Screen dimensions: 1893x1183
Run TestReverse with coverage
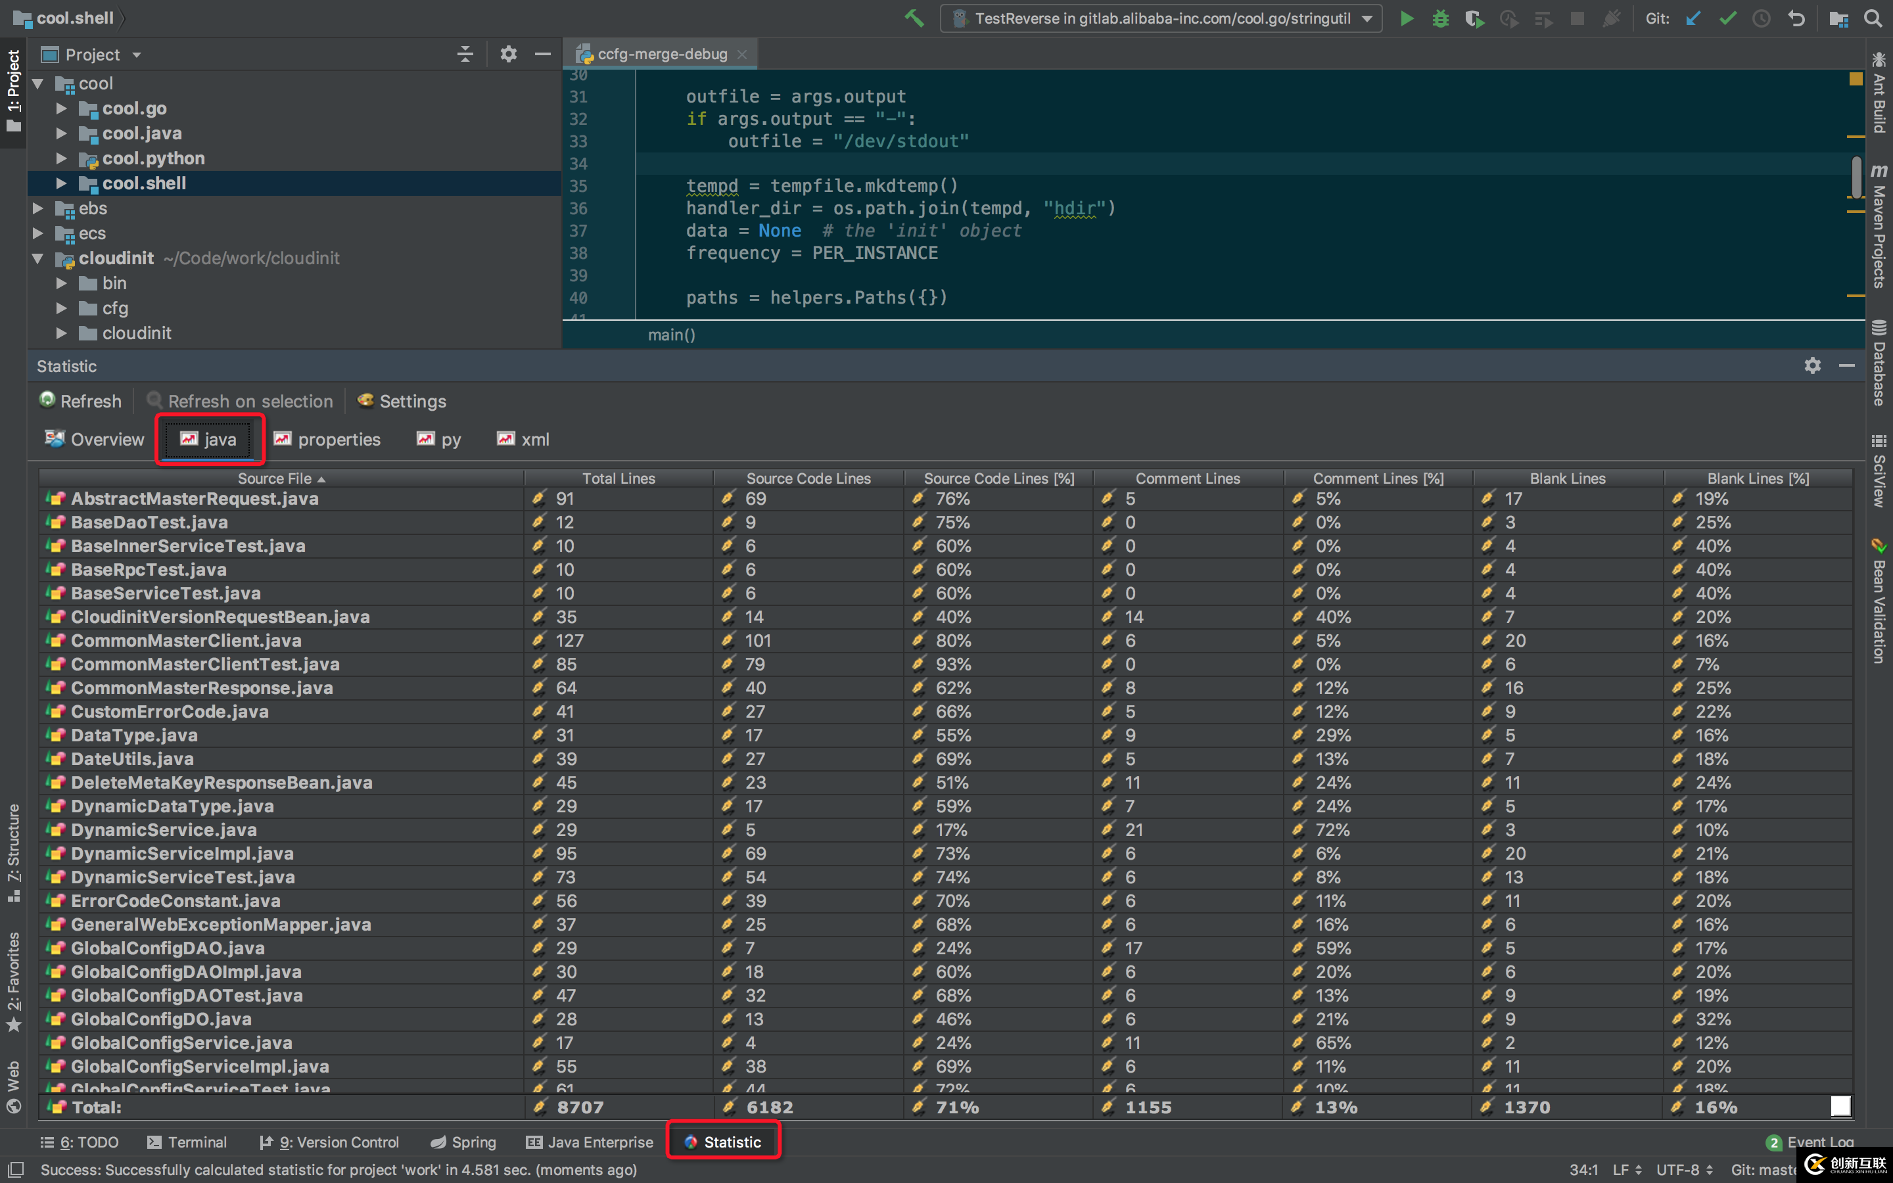click(1475, 18)
